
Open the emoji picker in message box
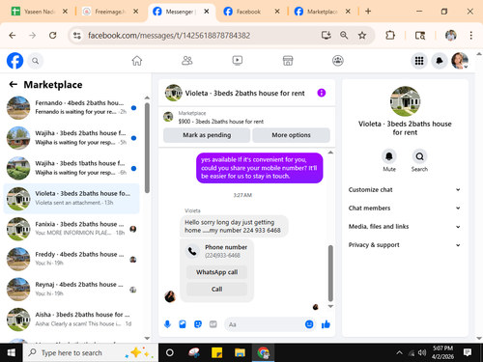[309, 324]
